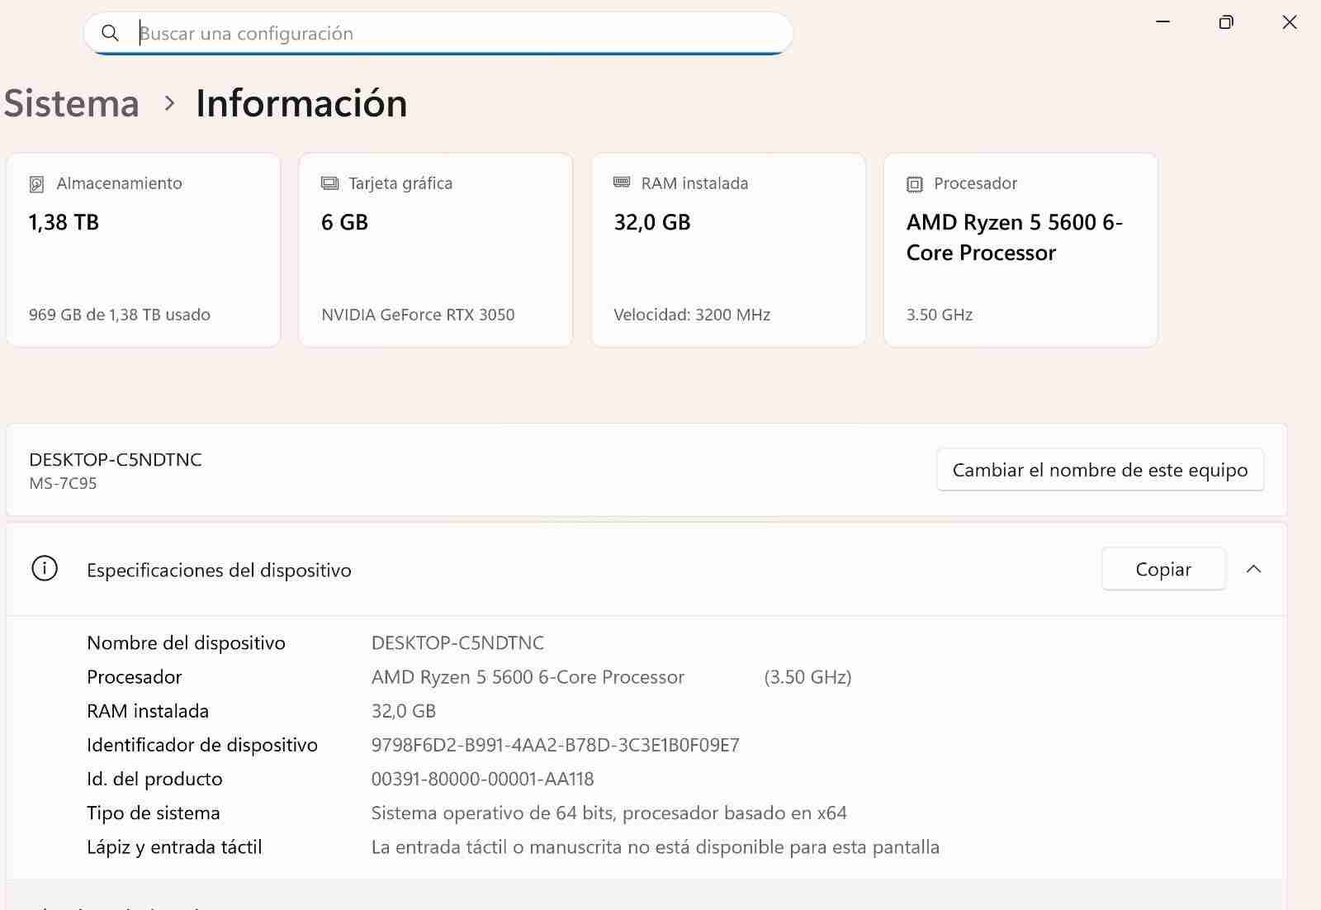Restore down the Settings window

click(1226, 22)
